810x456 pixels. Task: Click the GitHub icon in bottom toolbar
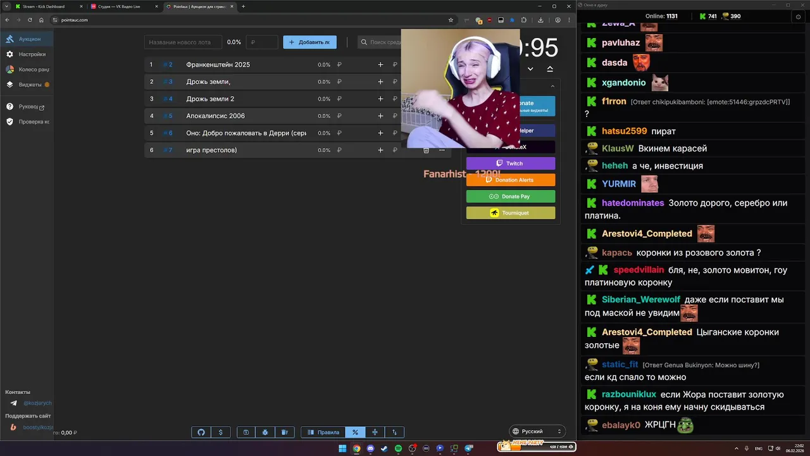tap(201, 432)
